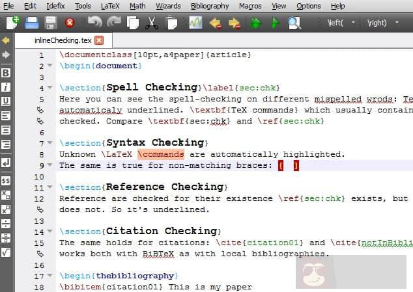
Task: Click the \right) toolbar button
Action: pyautogui.click(x=377, y=23)
